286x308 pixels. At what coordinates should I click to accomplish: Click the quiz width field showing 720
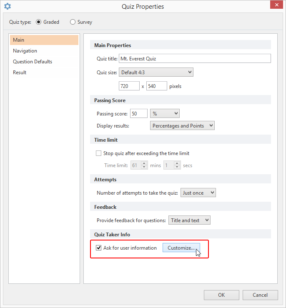(129, 86)
